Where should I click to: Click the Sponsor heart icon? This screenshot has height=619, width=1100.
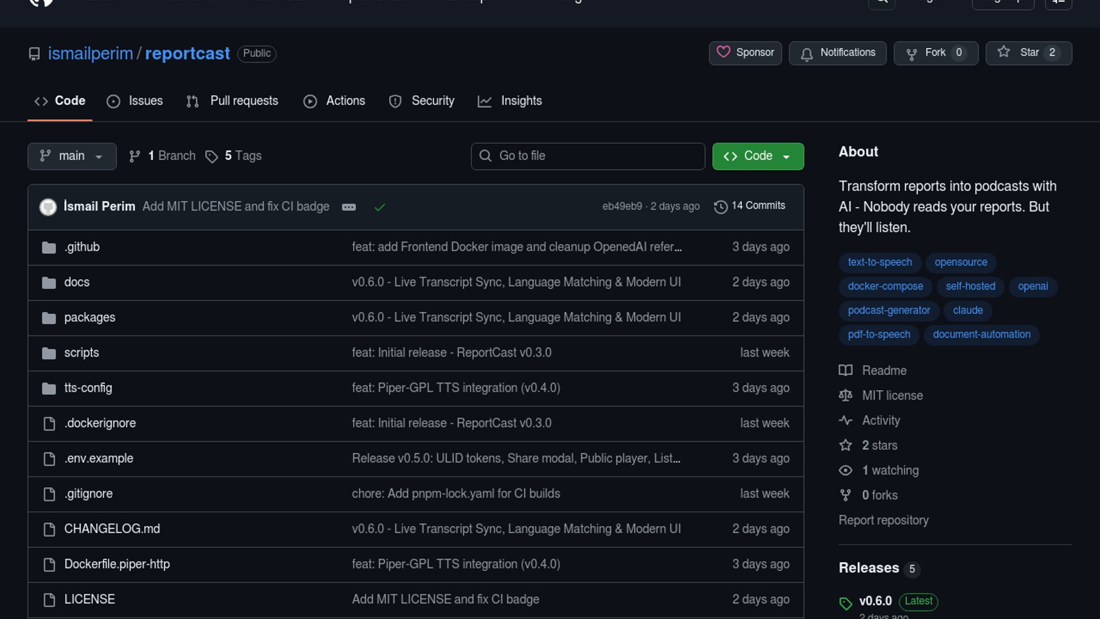(724, 52)
